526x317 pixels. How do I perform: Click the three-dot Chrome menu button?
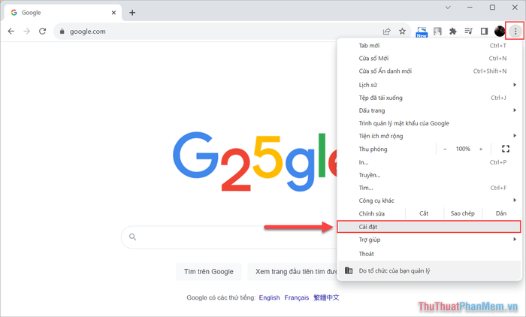tap(515, 32)
